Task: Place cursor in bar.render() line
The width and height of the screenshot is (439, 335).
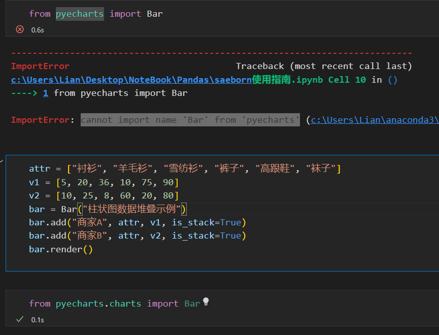Action: tap(61, 249)
